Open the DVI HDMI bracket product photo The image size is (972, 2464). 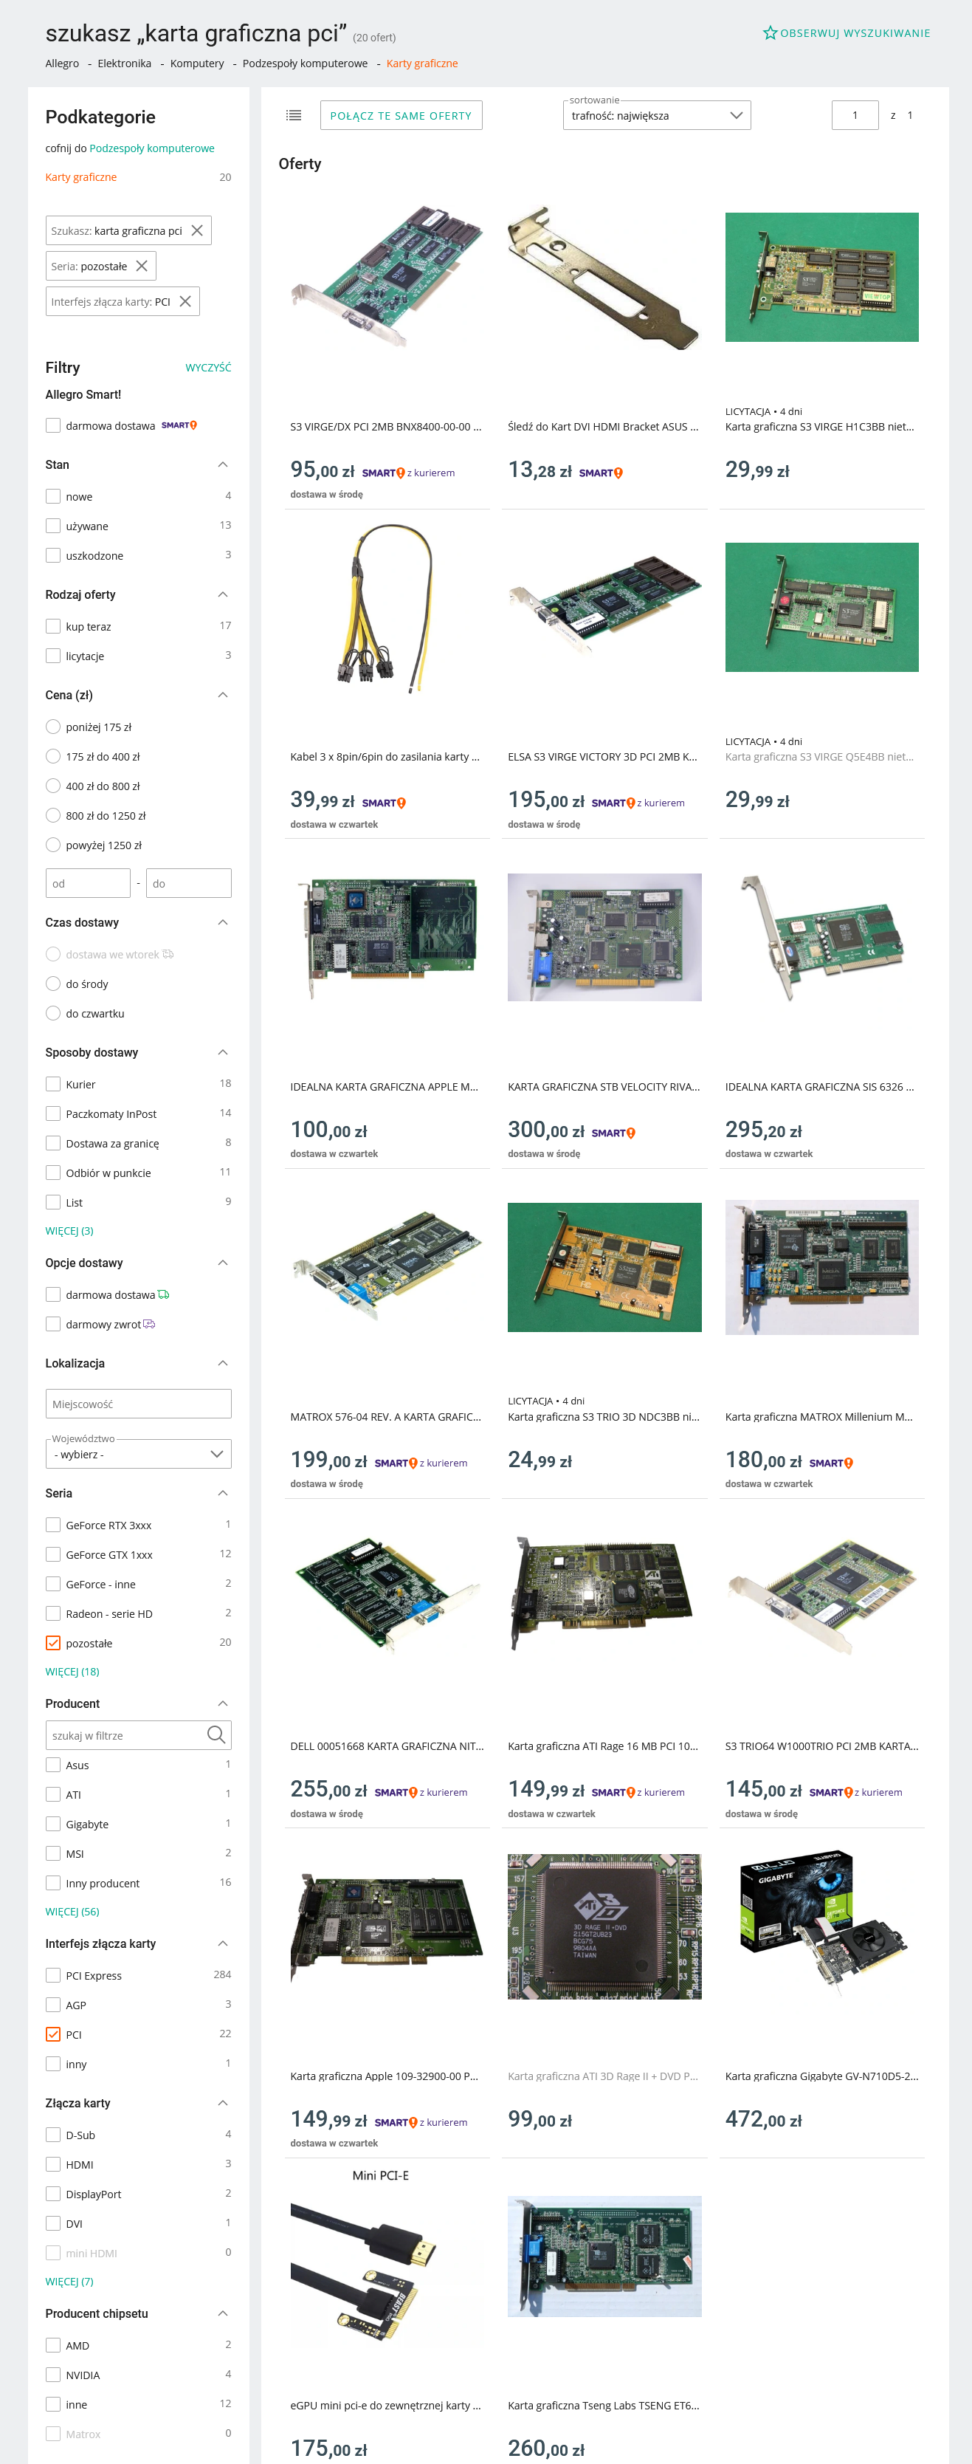[604, 278]
